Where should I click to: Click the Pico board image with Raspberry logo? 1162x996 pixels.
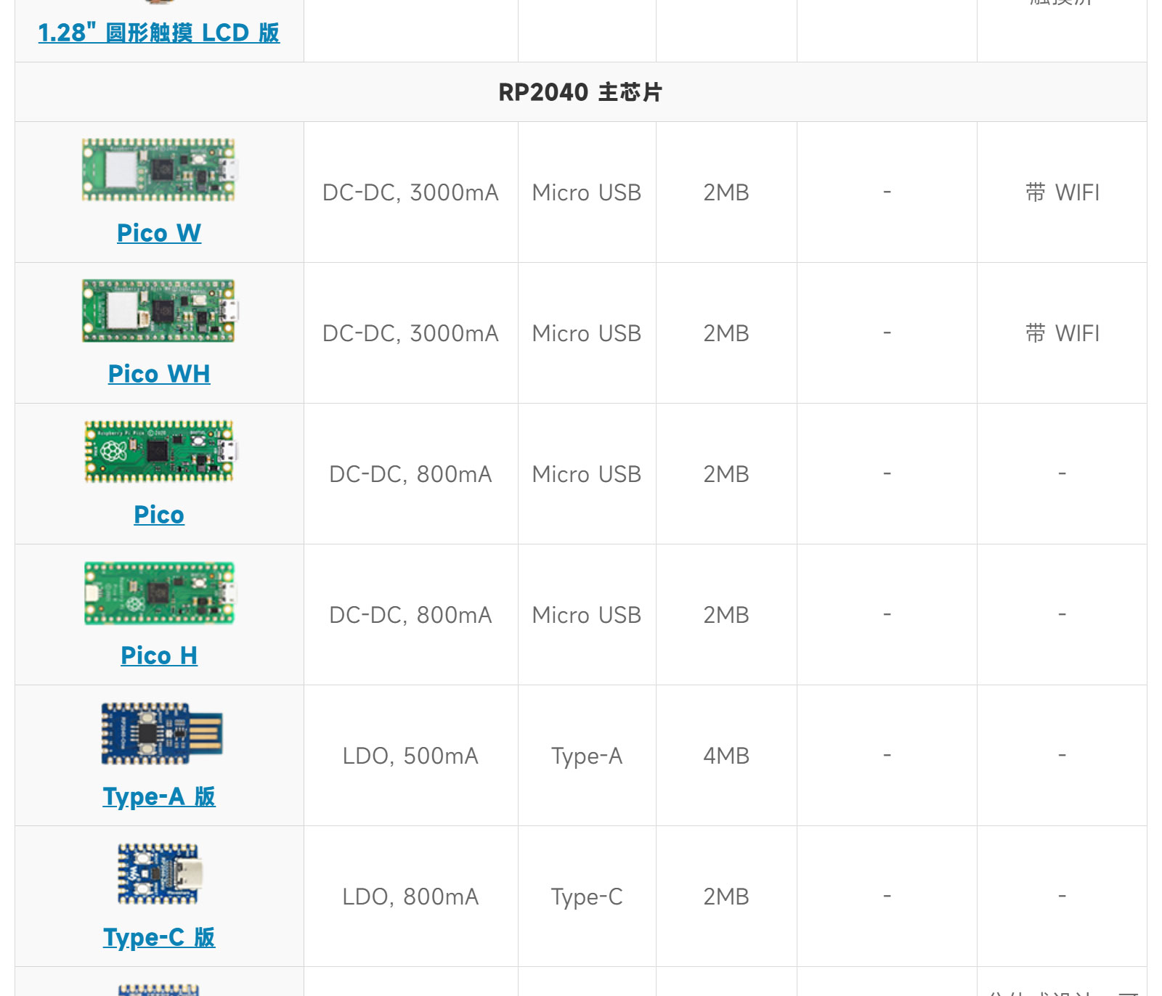tap(160, 452)
